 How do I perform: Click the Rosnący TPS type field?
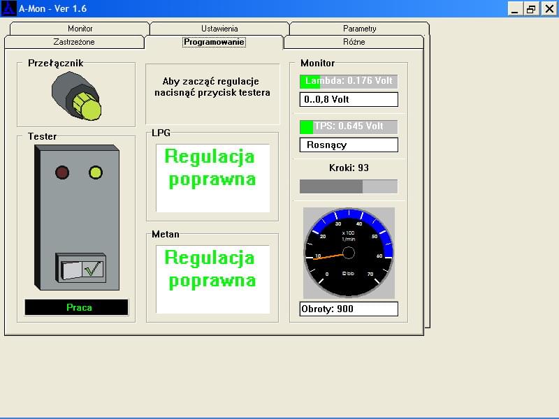[x=349, y=145]
